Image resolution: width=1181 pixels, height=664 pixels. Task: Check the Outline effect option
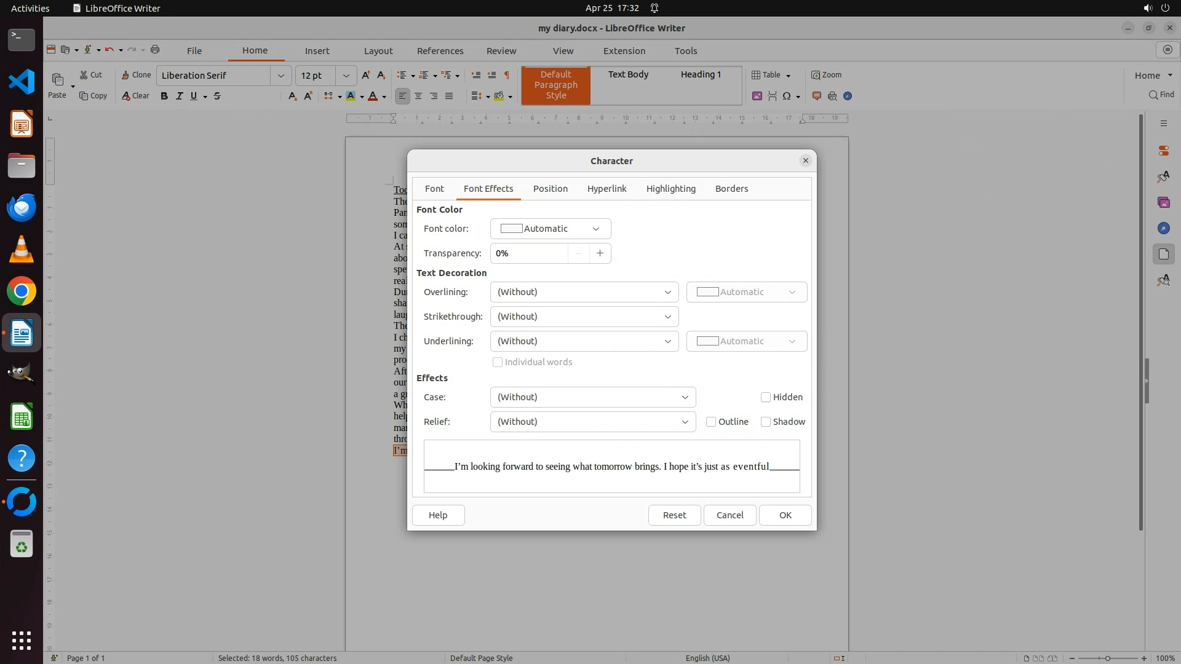[x=711, y=422]
